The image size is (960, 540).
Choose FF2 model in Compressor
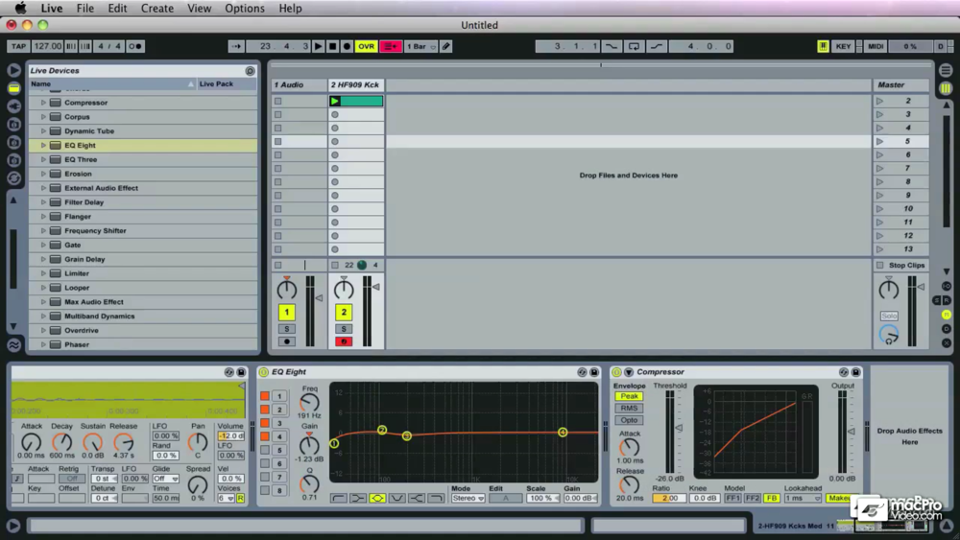coord(752,499)
